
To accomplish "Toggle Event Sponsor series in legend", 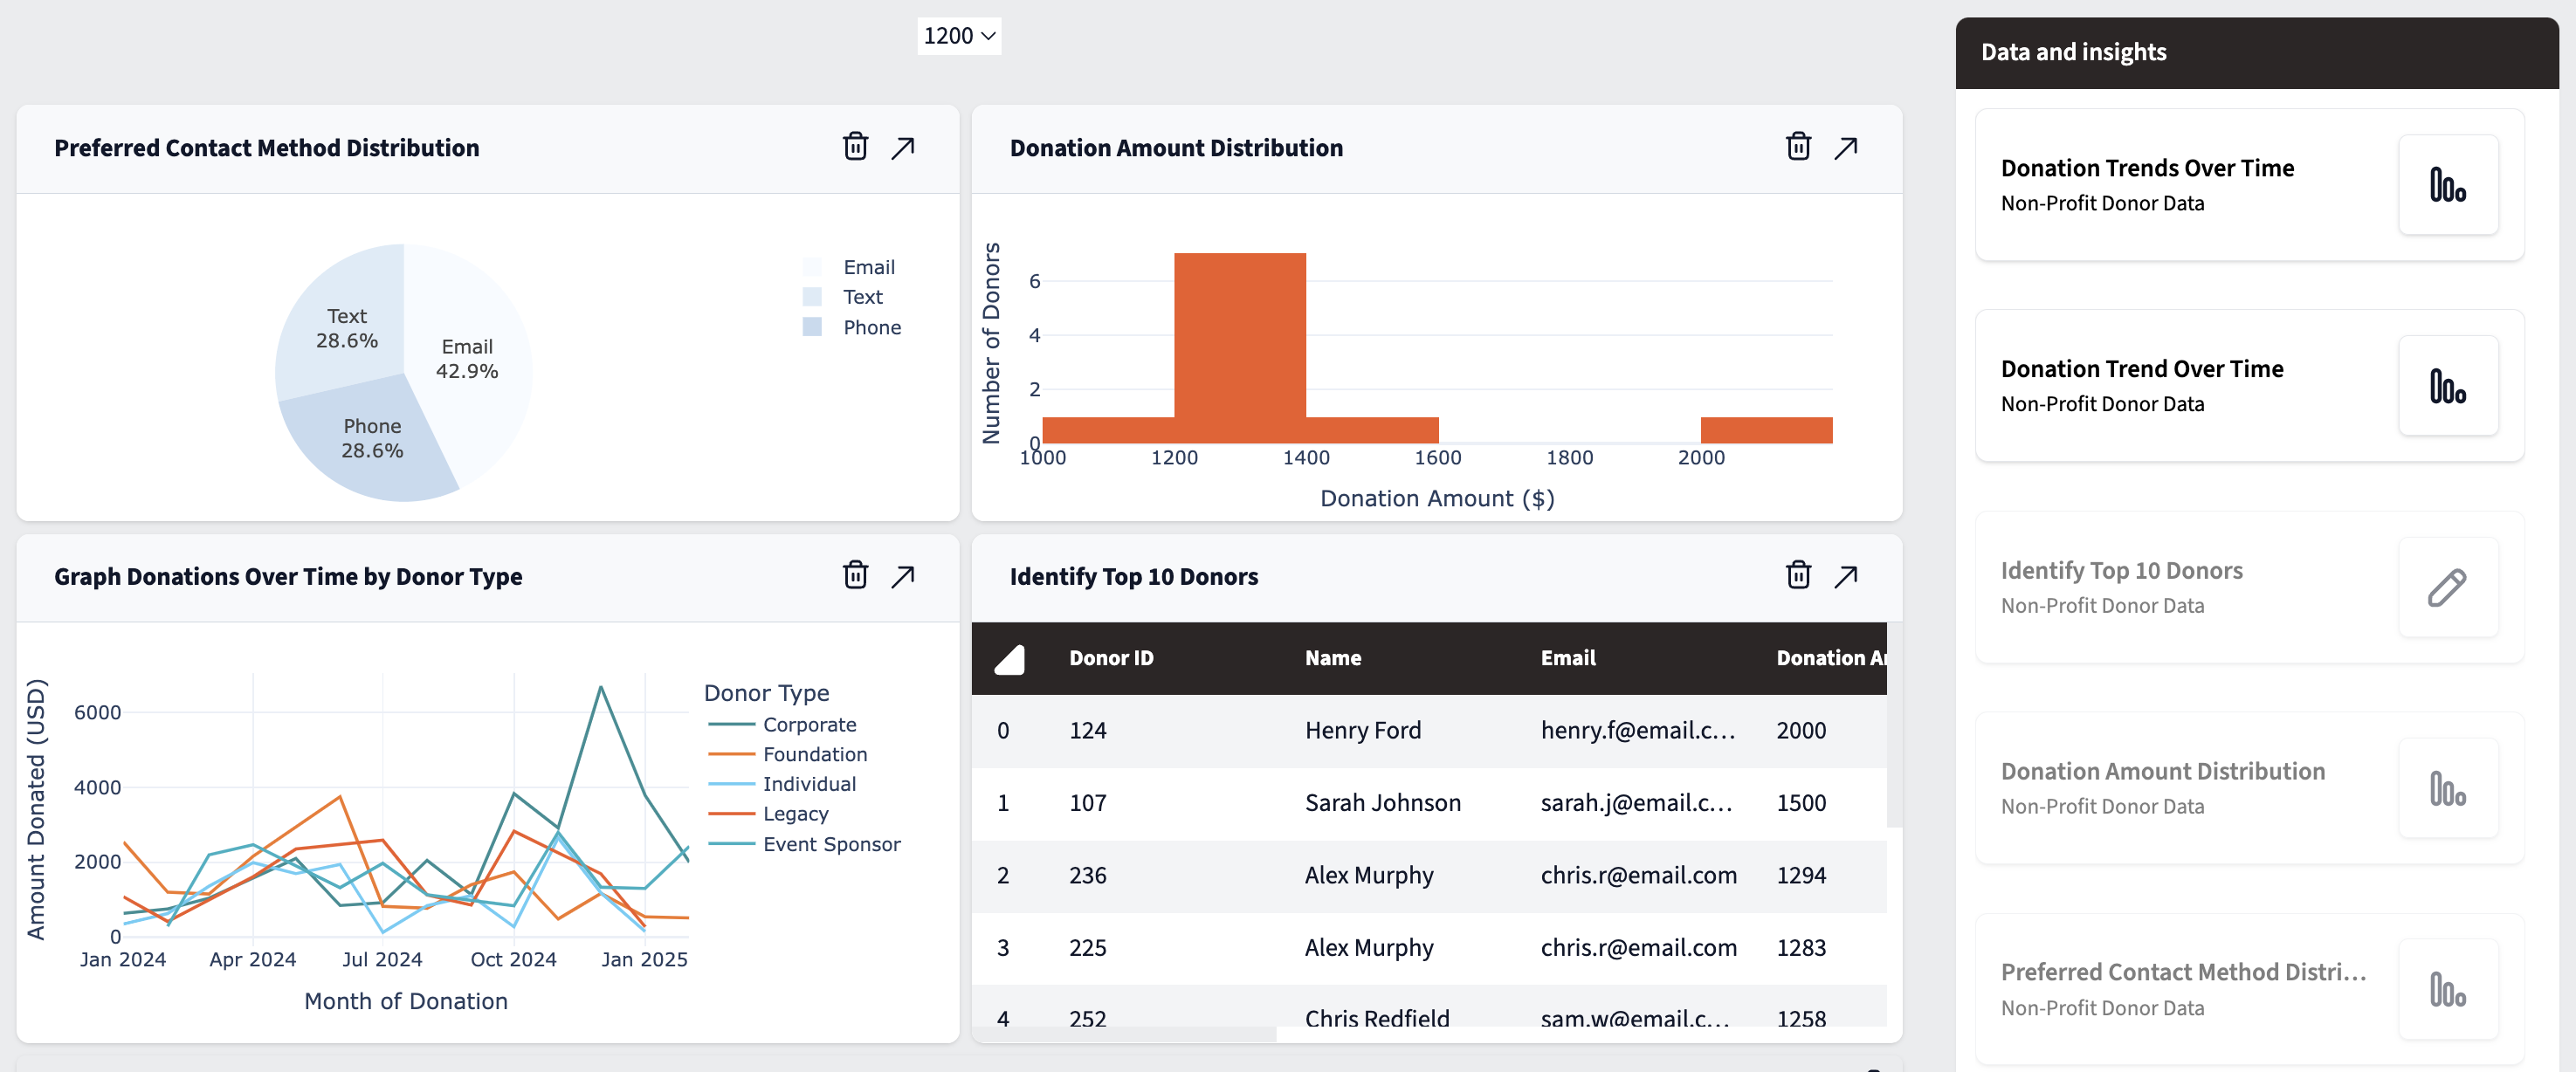I will (x=830, y=845).
